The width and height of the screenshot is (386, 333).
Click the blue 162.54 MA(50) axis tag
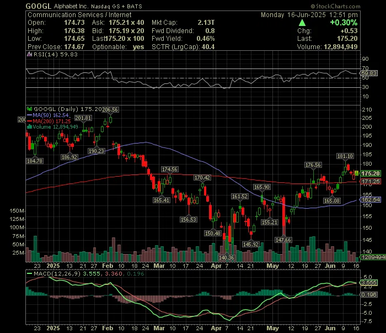[371, 200]
